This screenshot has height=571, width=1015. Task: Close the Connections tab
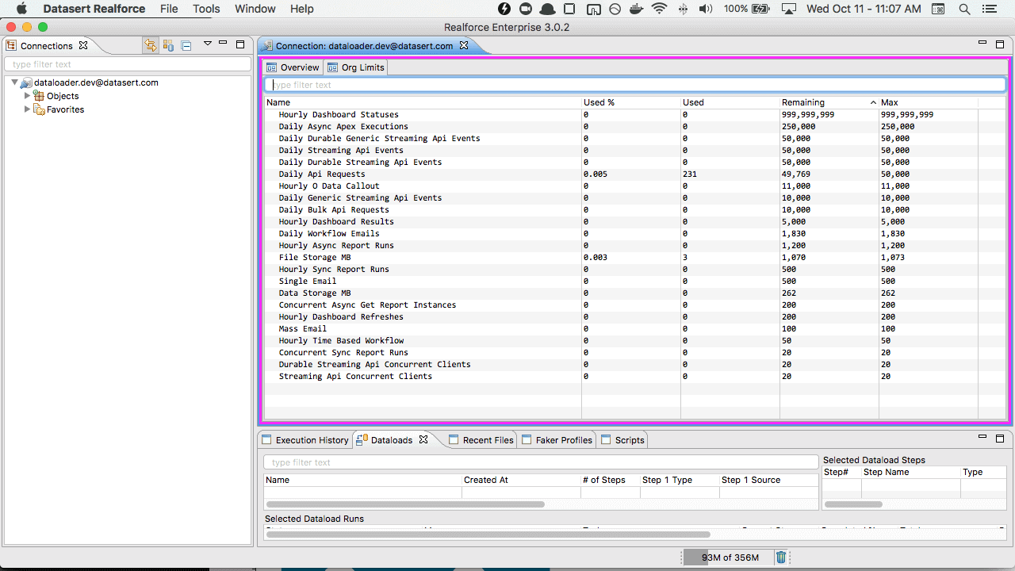tap(83, 45)
